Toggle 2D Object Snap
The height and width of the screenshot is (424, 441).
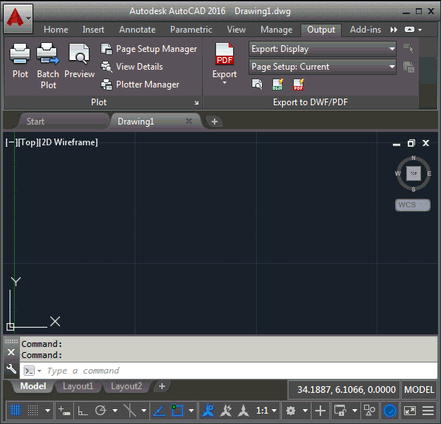coord(178,411)
